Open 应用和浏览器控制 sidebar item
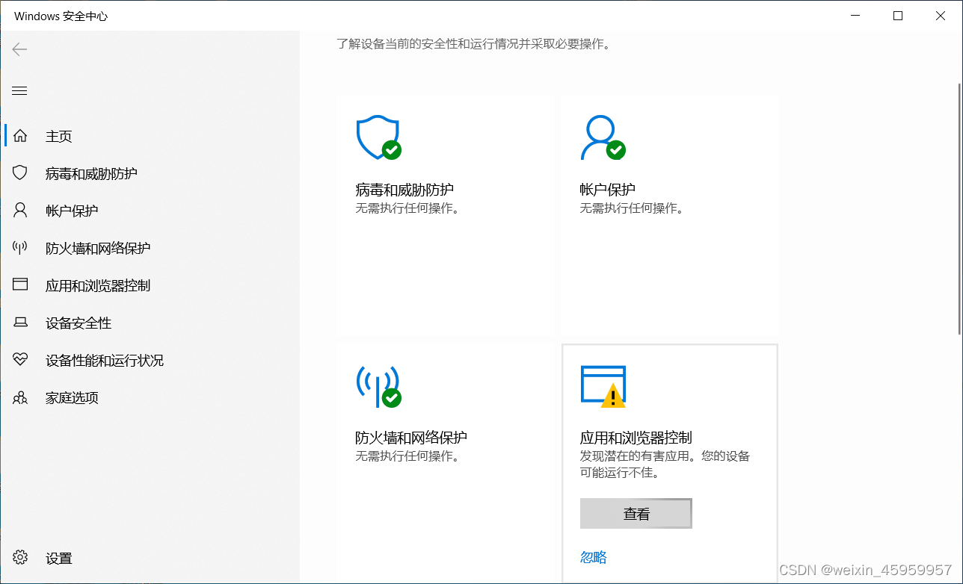963x584 pixels. (x=150, y=285)
